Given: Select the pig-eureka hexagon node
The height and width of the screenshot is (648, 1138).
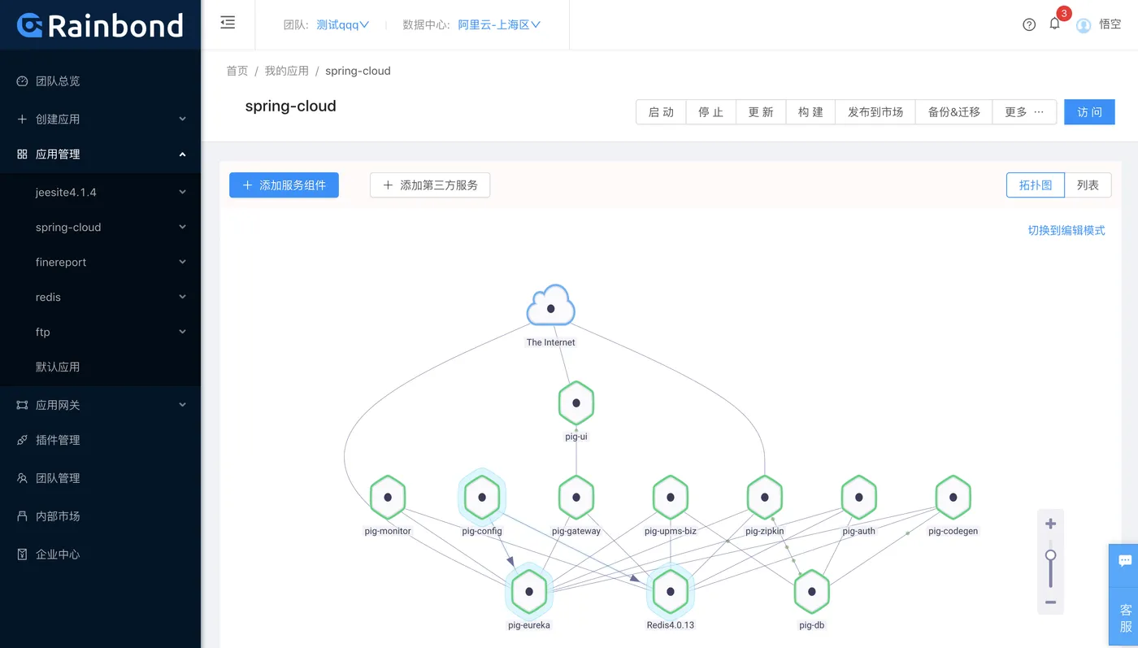Looking at the screenshot, I should [529, 592].
